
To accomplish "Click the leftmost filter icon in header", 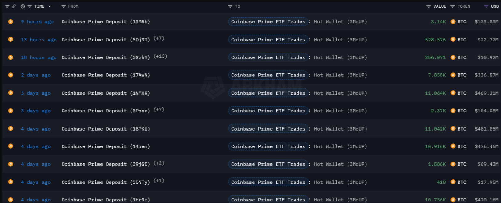I will click(x=7, y=6).
